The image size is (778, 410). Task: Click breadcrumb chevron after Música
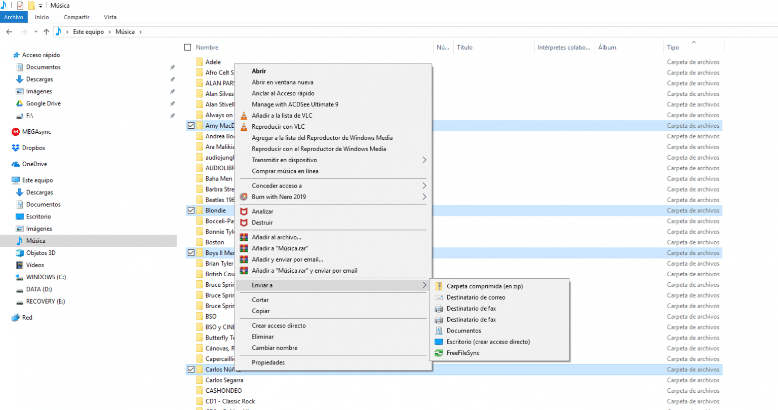coord(140,32)
